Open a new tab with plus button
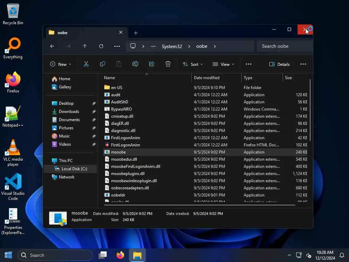Image resolution: width=349 pixels, height=262 pixels. [x=136, y=33]
